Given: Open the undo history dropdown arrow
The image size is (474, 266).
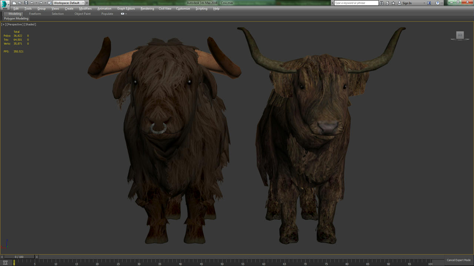Looking at the screenshot, I should coord(36,3).
